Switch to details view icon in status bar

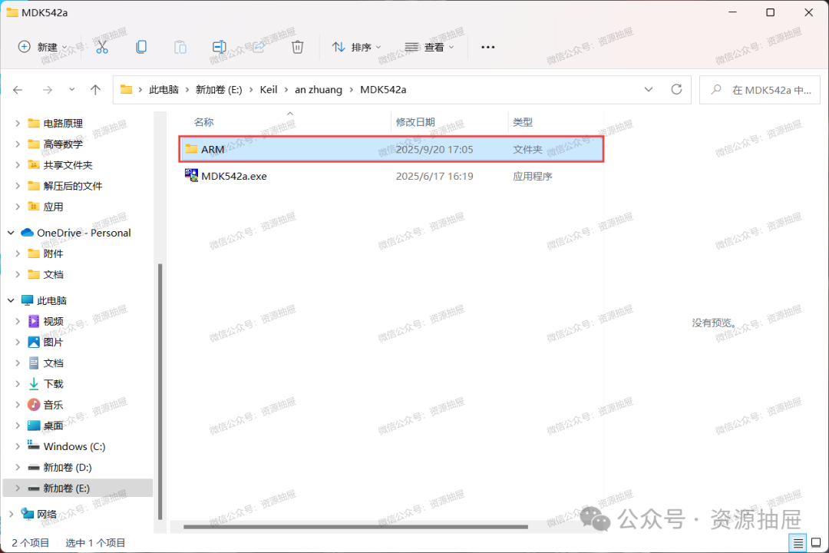pos(798,543)
